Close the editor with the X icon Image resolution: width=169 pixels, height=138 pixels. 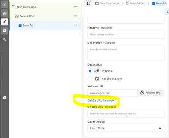[5, 4]
